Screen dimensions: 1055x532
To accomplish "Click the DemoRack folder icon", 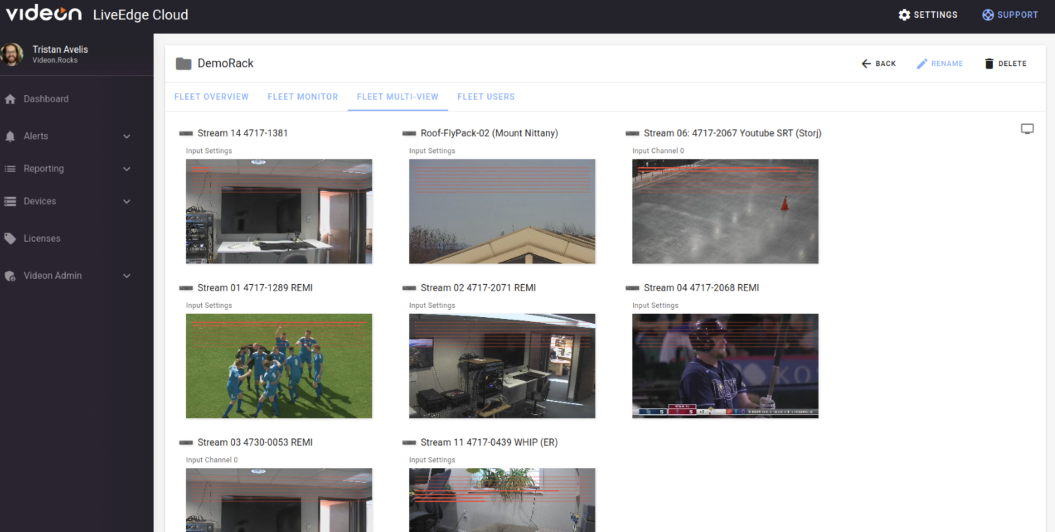I will pyautogui.click(x=183, y=63).
